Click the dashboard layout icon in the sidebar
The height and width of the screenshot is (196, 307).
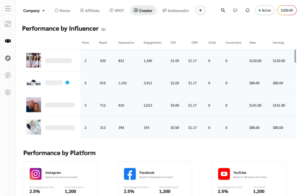[8, 24]
